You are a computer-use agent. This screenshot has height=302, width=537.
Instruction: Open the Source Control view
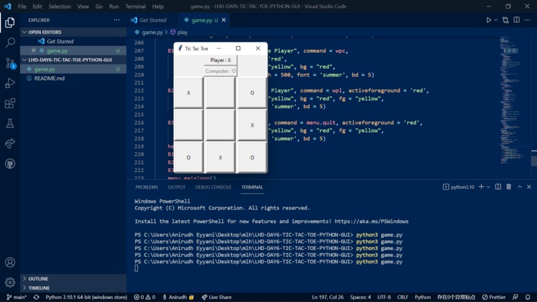coord(10,63)
